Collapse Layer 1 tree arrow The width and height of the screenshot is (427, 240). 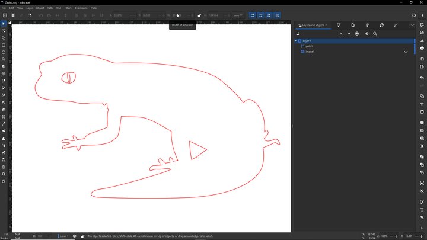[296, 41]
